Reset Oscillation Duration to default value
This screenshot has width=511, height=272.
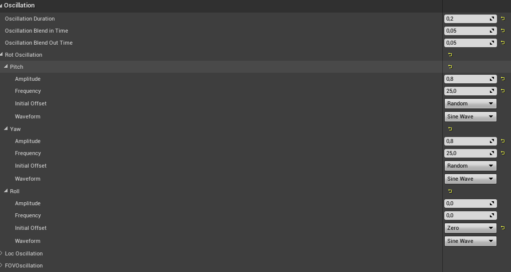click(x=503, y=19)
